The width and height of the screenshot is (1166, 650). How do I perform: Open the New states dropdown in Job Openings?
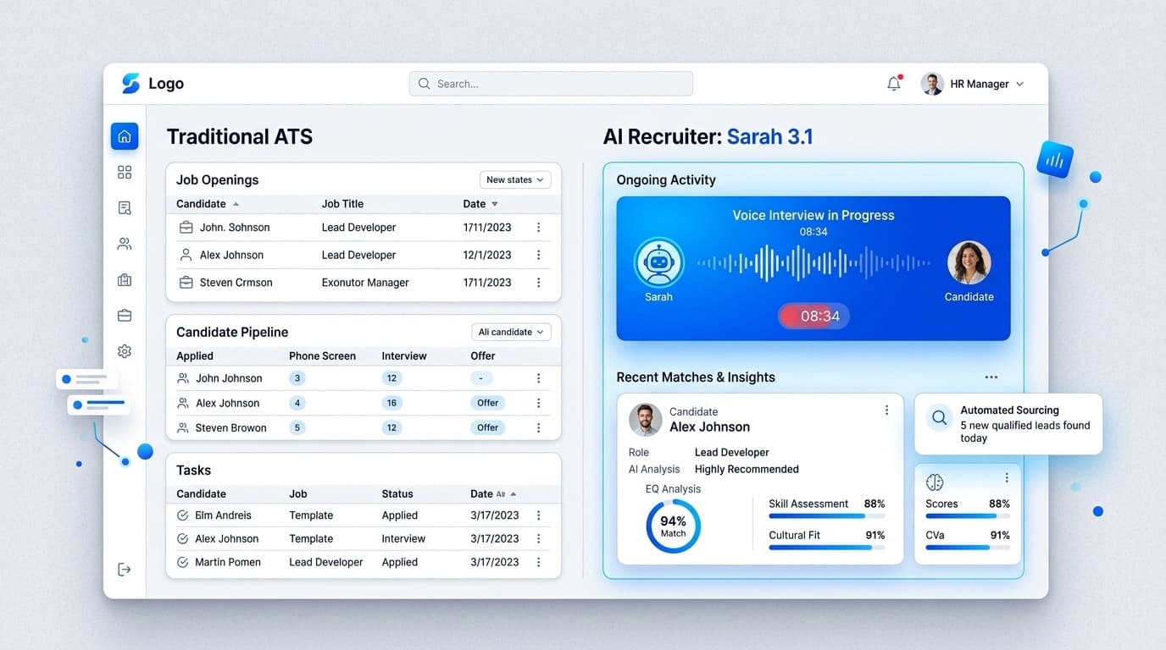click(x=515, y=179)
